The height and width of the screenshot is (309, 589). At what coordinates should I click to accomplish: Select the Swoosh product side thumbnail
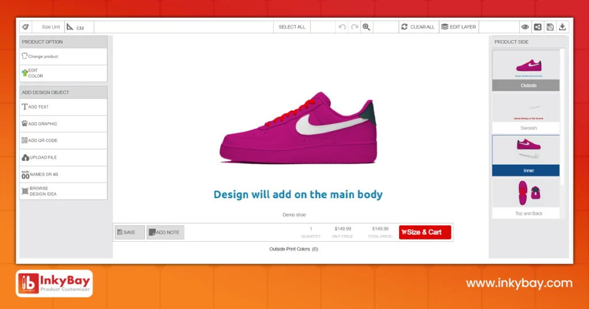[526, 113]
